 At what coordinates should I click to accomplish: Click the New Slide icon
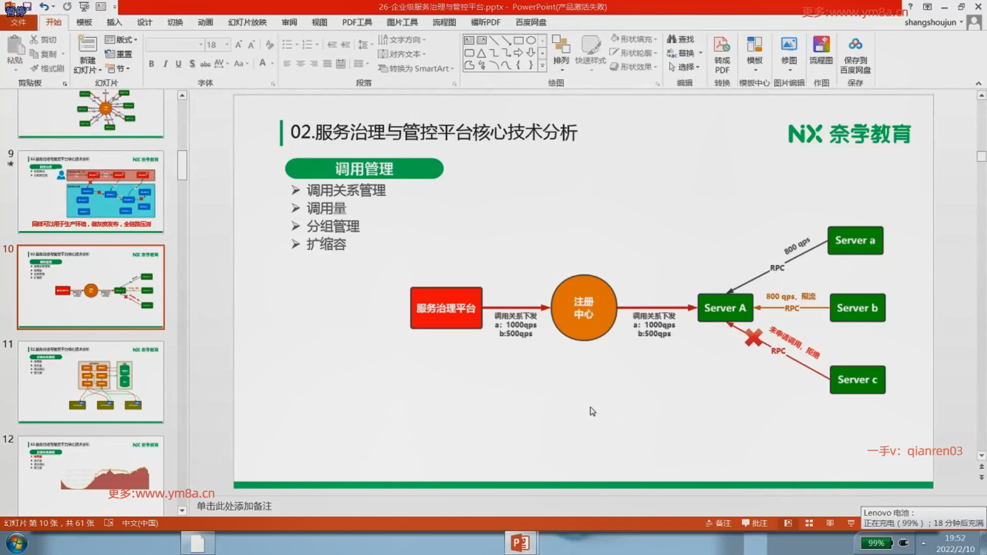87,45
